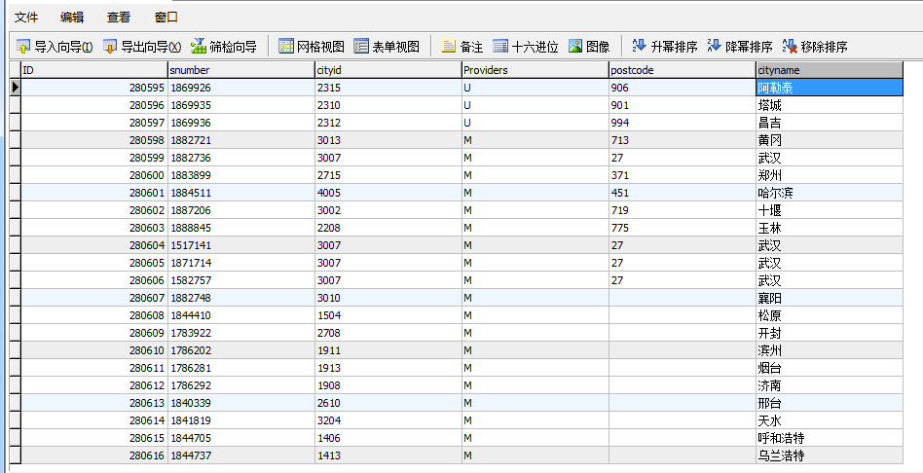Click cityid cell 2208

[388, 228]
